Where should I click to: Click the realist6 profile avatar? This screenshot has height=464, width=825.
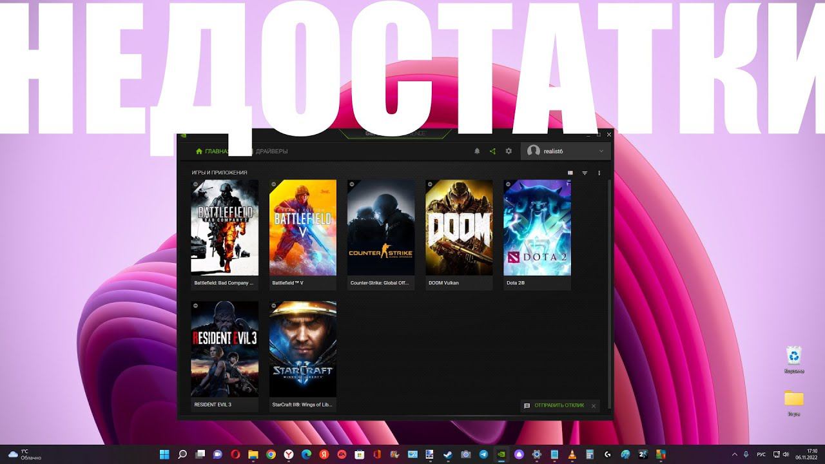533,151
